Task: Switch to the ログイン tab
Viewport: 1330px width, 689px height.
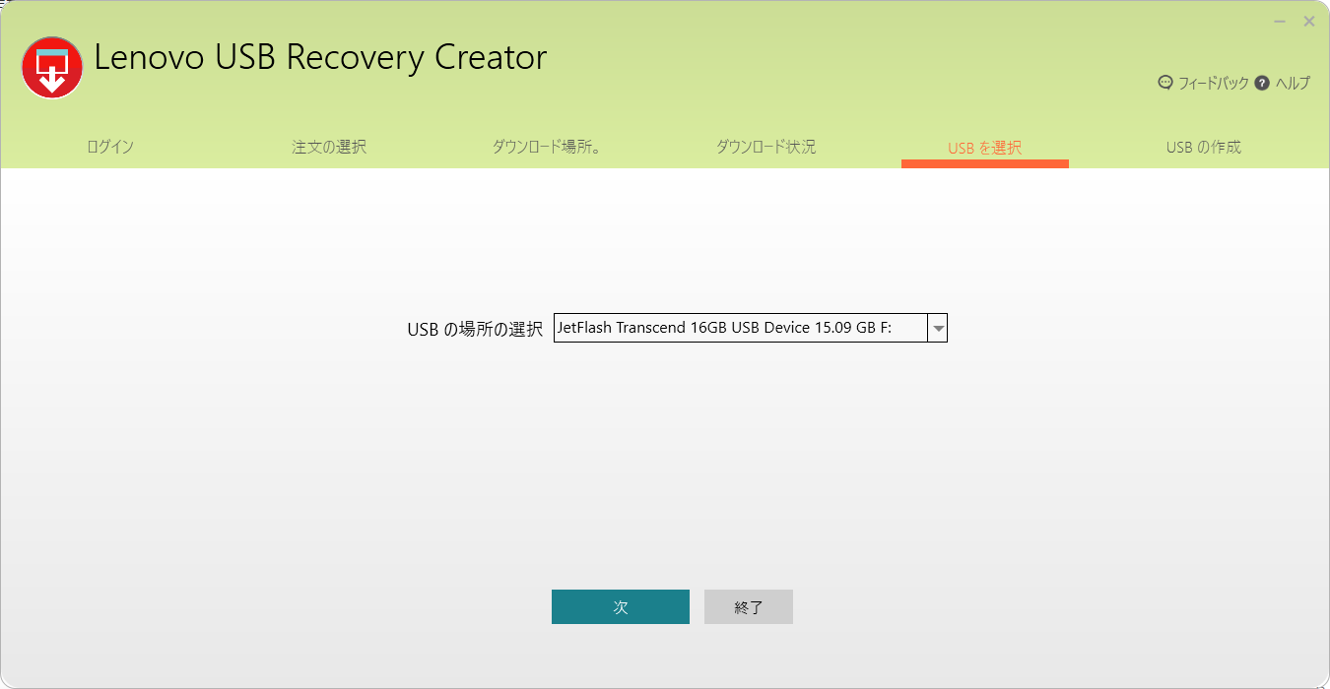Action: 110,148
